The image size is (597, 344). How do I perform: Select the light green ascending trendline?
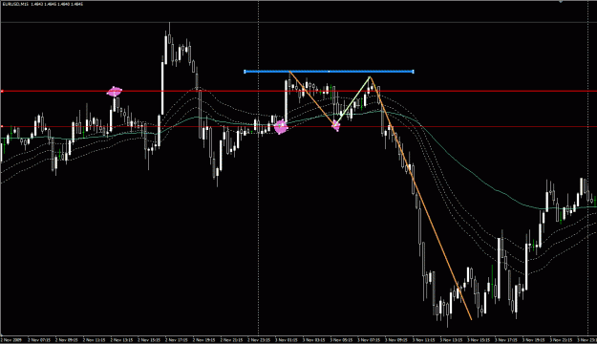point(352,101)
